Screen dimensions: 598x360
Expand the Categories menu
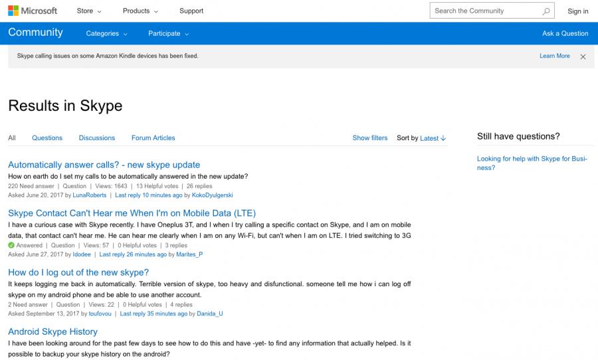coord(106,34)
